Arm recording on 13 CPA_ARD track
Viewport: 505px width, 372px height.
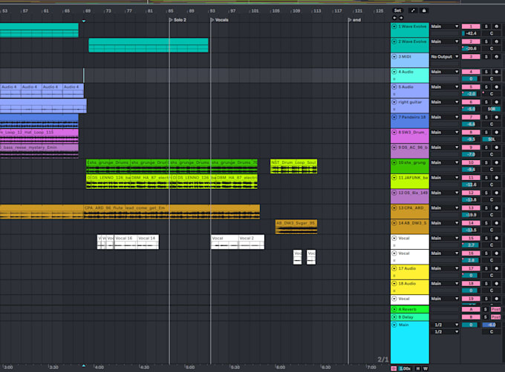point(496,207)
